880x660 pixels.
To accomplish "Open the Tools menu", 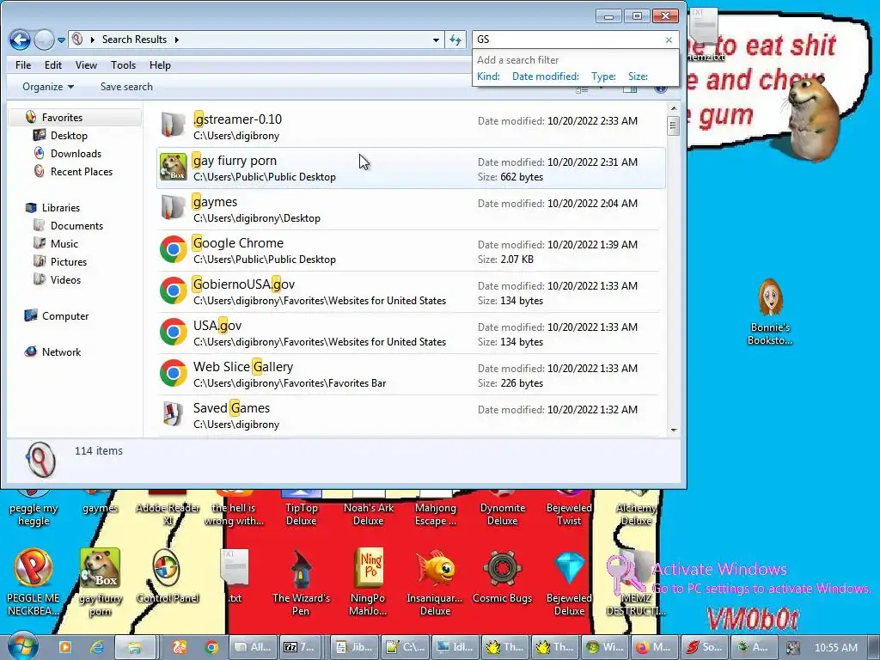I will 123,65.
